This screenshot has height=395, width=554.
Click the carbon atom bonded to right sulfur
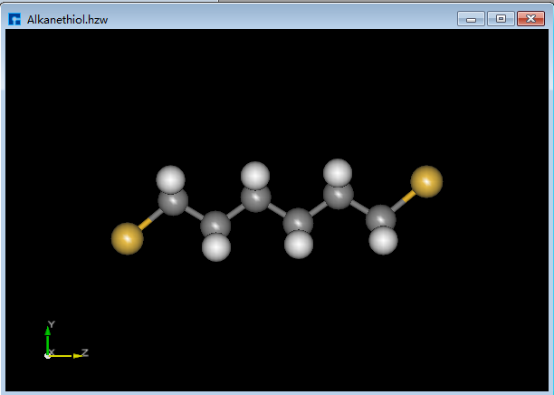[x=379, y=217]
